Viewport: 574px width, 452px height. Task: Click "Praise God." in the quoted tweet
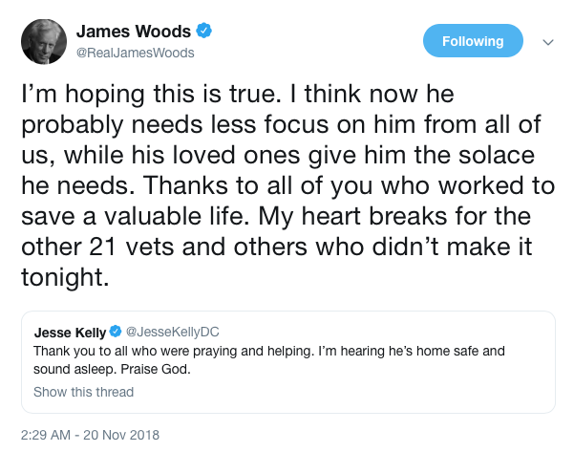pyautogui.click(x=156, y=369)
